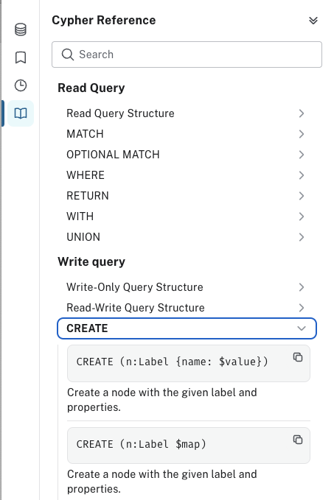Open Read Query Structure item
Viewport: 334px width, 500px height.
pos(187,113)
